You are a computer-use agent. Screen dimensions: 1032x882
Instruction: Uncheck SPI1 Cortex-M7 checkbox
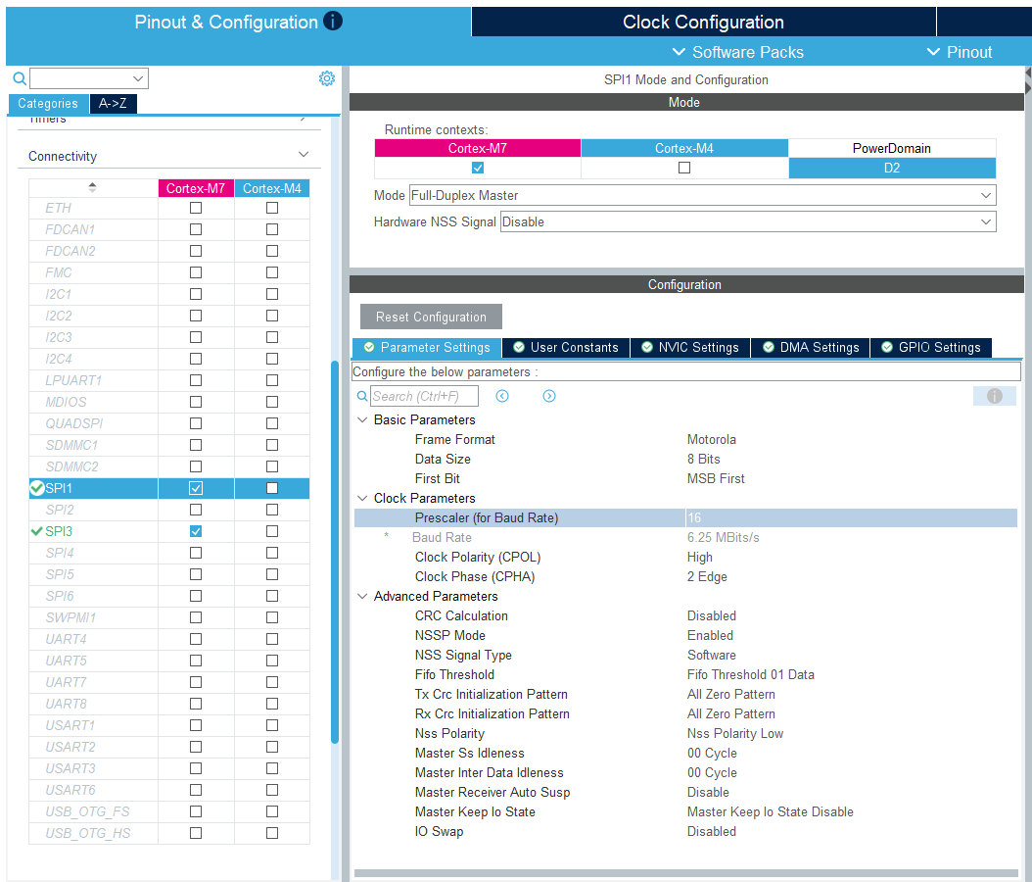(x=196, y=488)
